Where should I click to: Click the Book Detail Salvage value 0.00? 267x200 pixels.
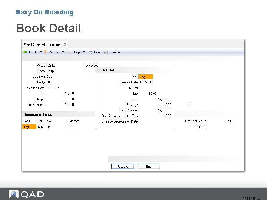pyautogui.click(x=168, y=105)
